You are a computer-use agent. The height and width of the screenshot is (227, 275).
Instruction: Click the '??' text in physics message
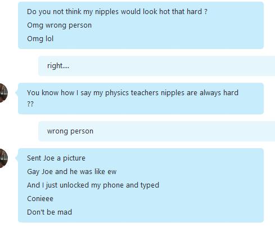tap(30, 104)
